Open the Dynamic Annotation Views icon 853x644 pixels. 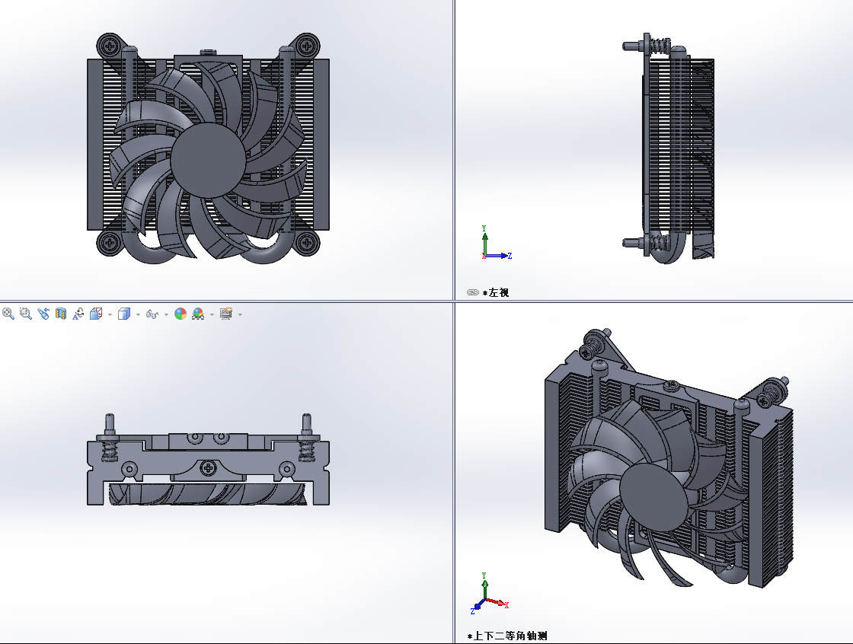click(78, 314)
